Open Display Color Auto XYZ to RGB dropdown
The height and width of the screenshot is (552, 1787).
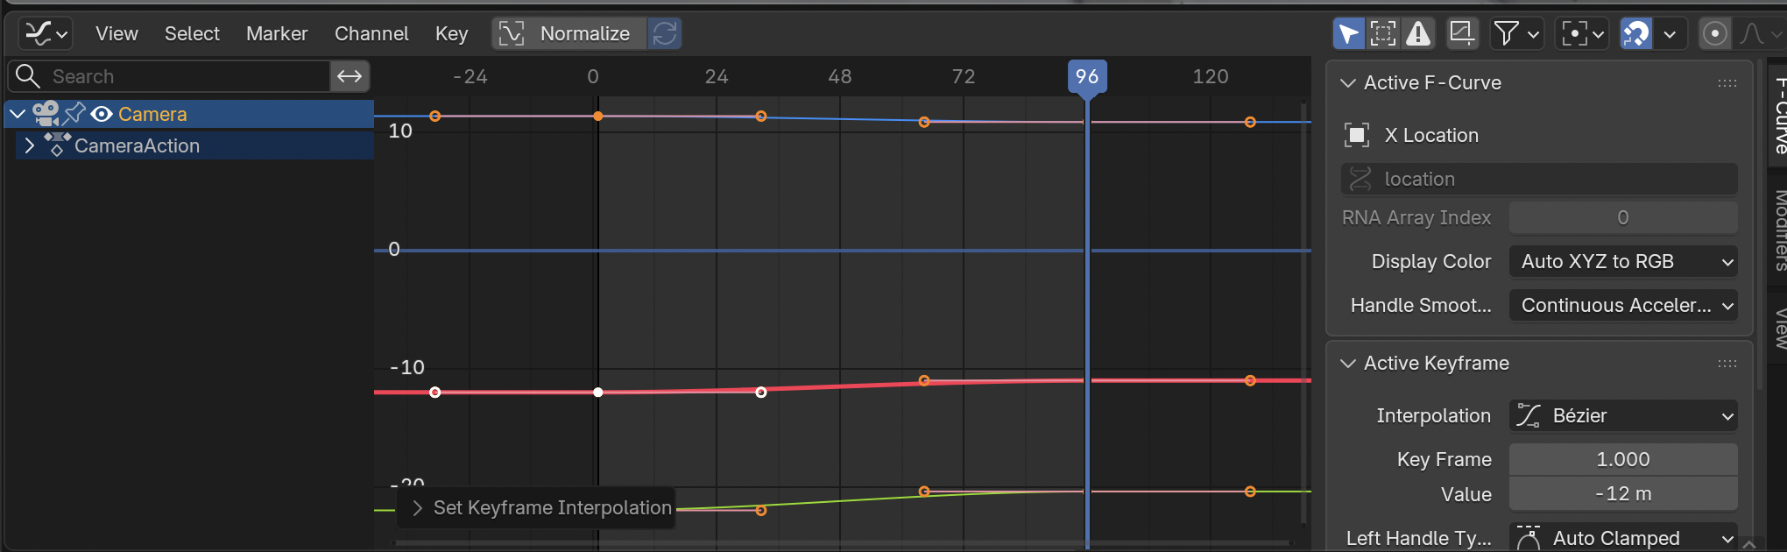point(1623,261)
